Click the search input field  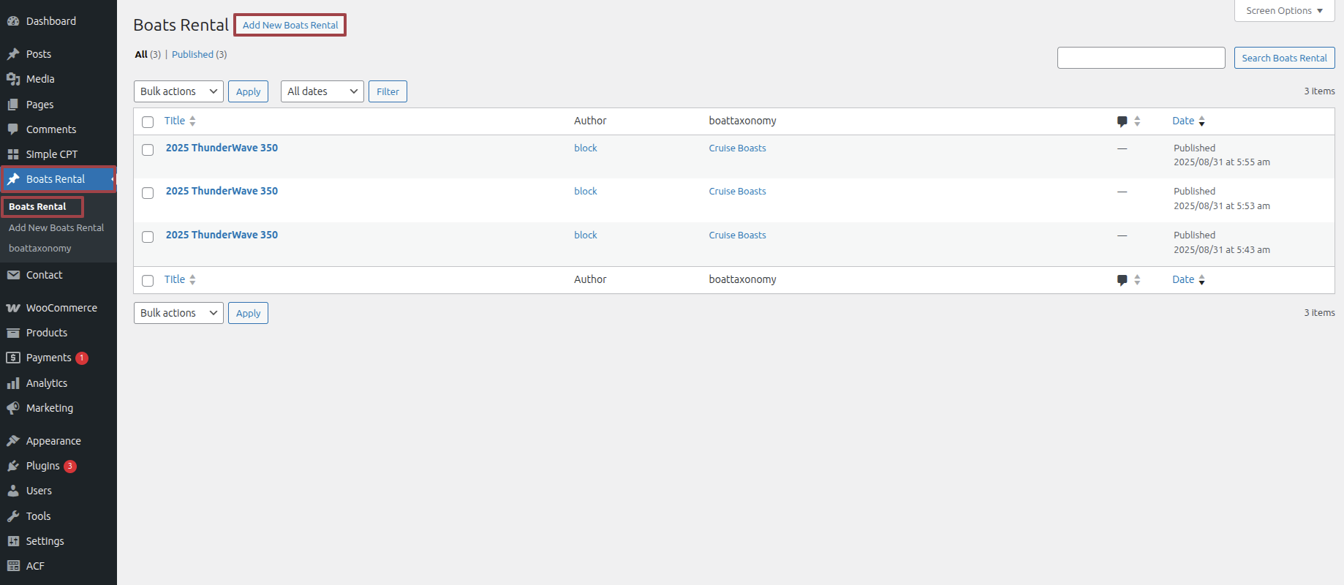(1141, 58)
